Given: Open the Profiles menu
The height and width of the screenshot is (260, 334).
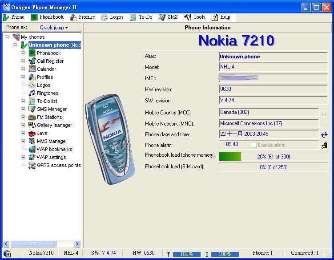Looking at the screenshot, I should pyautogui.click(x=82, y=17).
